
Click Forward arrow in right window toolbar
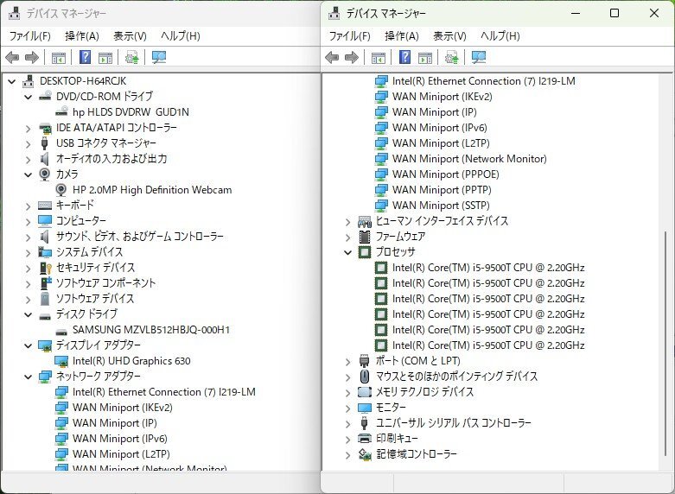tap(352, 57)
